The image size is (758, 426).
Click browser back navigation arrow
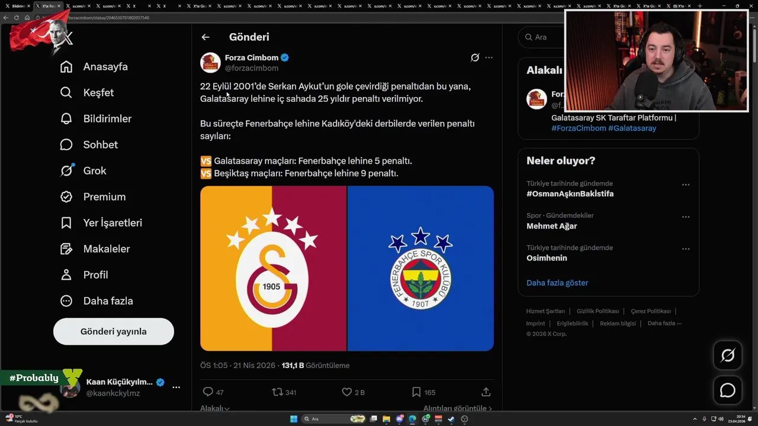click(x=6, y=18)
